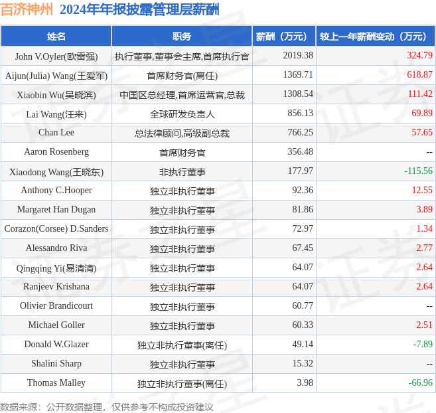This screenshot has height=413, width=436.
Task: Click role 首席财务官 for Aaron Rosenberg
Action: (182, 153)
